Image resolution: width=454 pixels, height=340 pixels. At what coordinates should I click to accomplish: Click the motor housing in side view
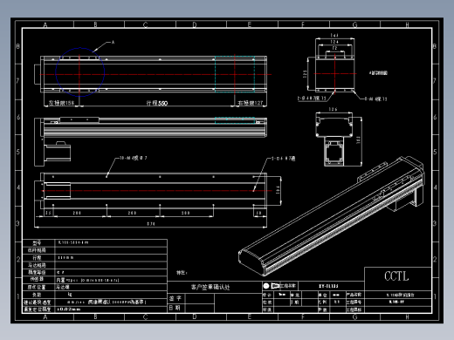[58, 151]
